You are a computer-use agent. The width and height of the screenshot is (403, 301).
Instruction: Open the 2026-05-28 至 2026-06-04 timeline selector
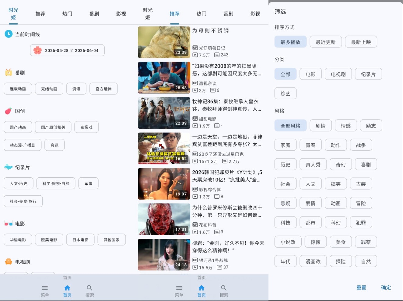point(67,50)
